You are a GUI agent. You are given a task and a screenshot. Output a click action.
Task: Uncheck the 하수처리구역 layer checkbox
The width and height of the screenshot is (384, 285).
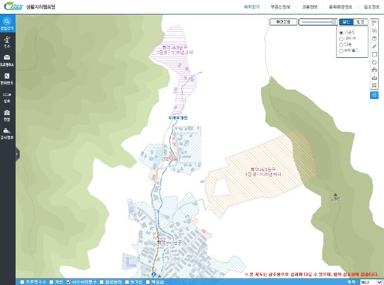[69, 282]
